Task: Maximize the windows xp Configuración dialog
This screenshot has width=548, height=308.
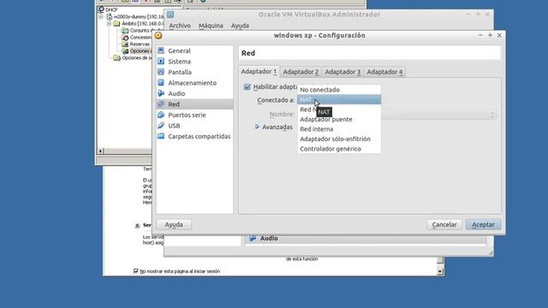Action: tap(490, 35)
